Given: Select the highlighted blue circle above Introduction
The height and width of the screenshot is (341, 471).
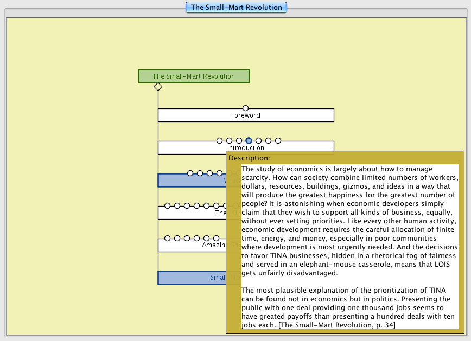Looking at the screenshot, I should click(249, 141).
